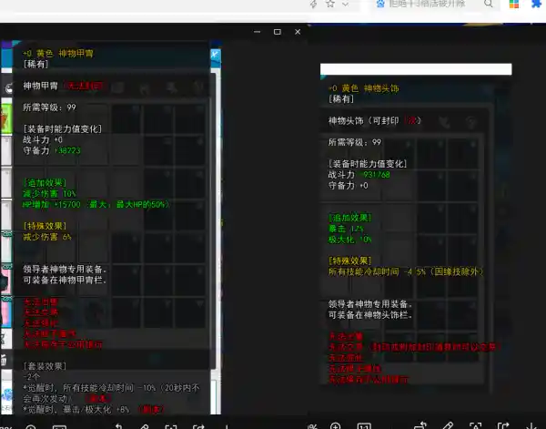Close the dark viewer window

298,32
